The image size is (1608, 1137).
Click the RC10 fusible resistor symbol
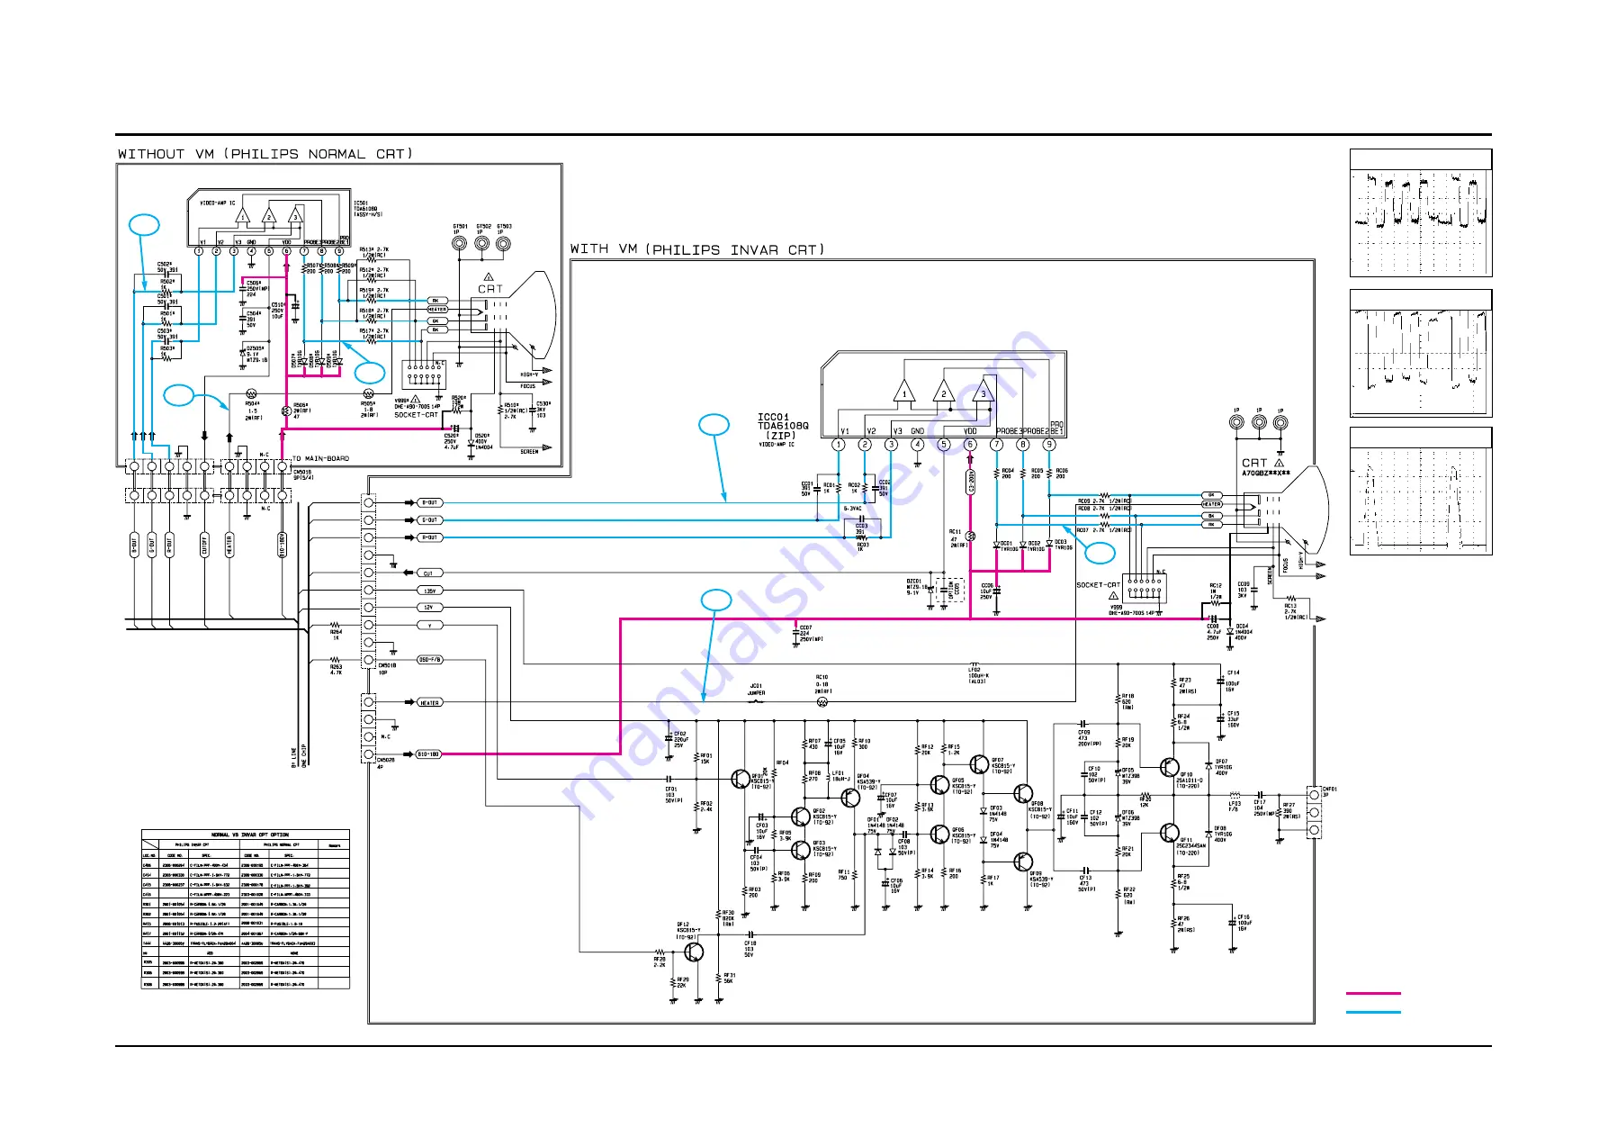[x=822, y=701]
